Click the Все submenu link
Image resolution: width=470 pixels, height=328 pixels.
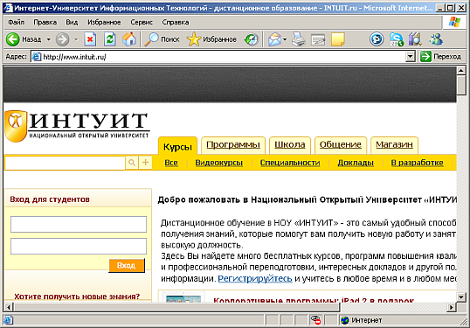(171, 163)
